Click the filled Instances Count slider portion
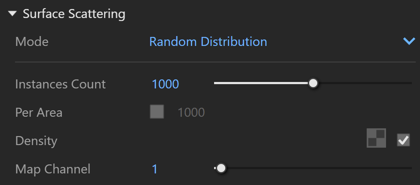 point(261,83)
